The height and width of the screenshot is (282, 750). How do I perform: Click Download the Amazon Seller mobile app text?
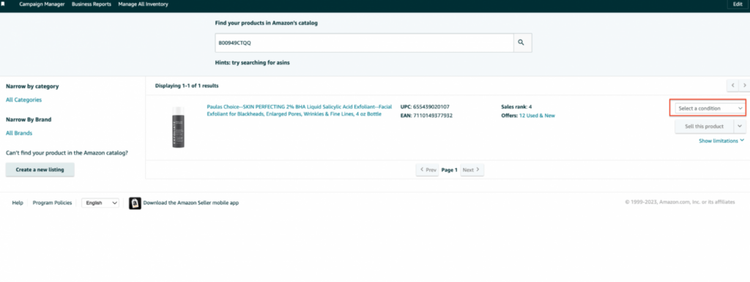[x=191, y=203]
